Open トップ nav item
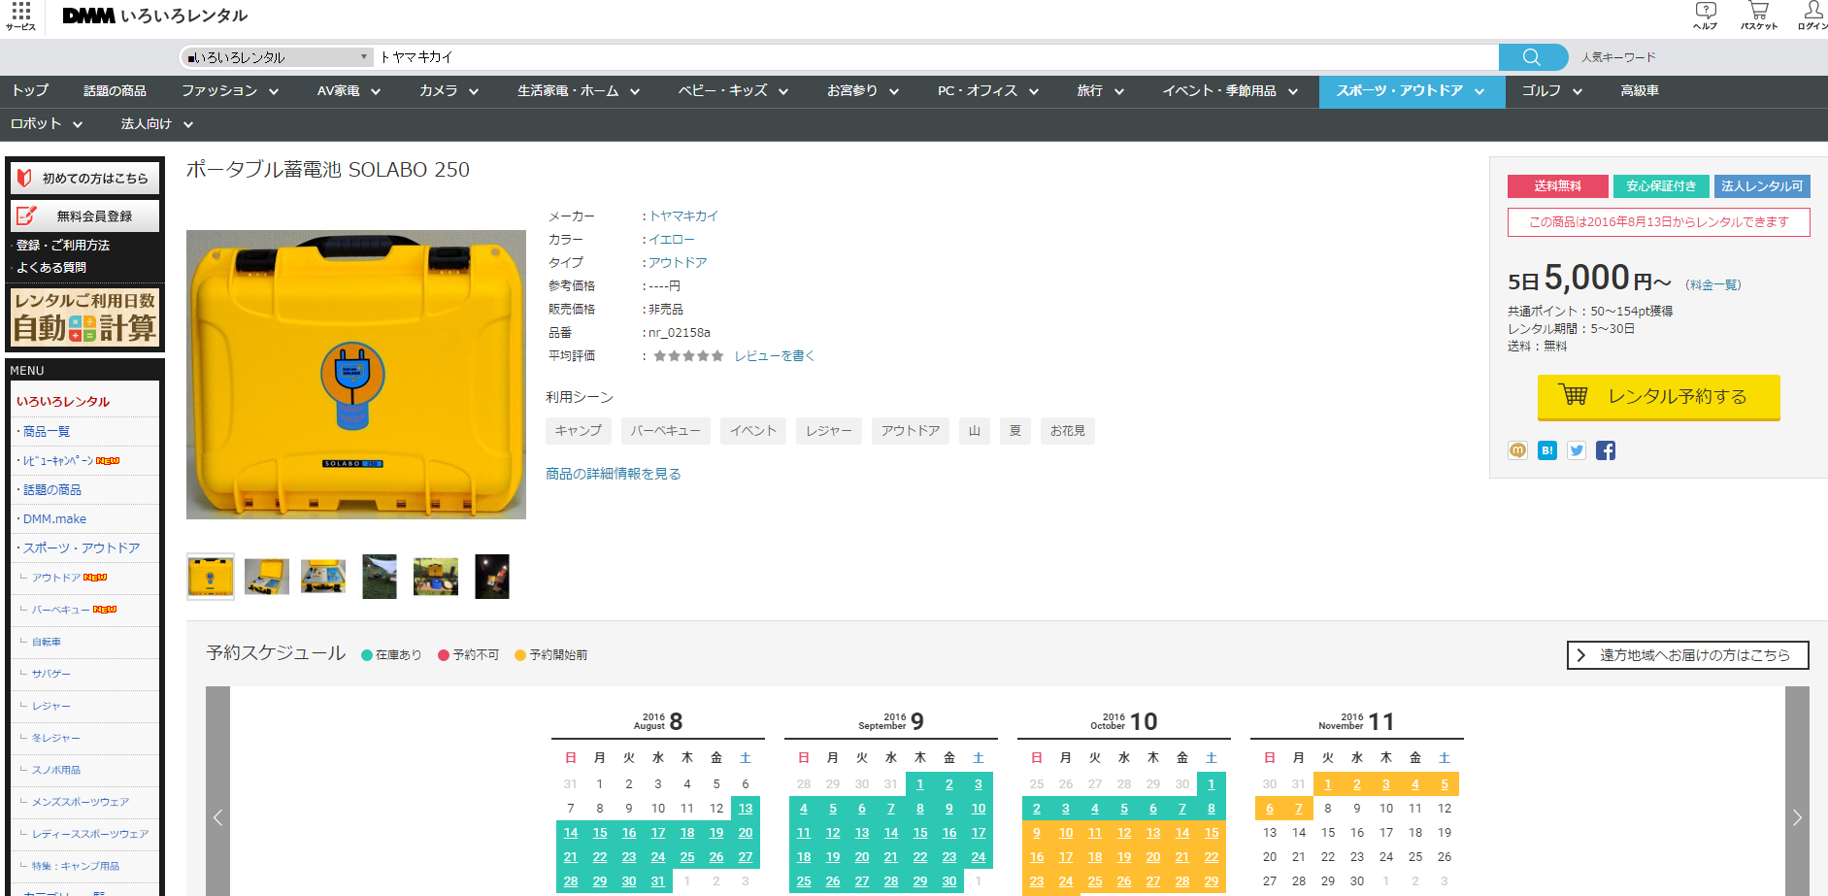 pos(30,91)
